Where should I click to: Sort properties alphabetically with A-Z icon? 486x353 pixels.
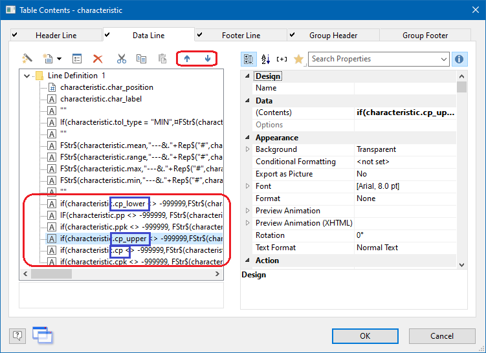[265, 59]
